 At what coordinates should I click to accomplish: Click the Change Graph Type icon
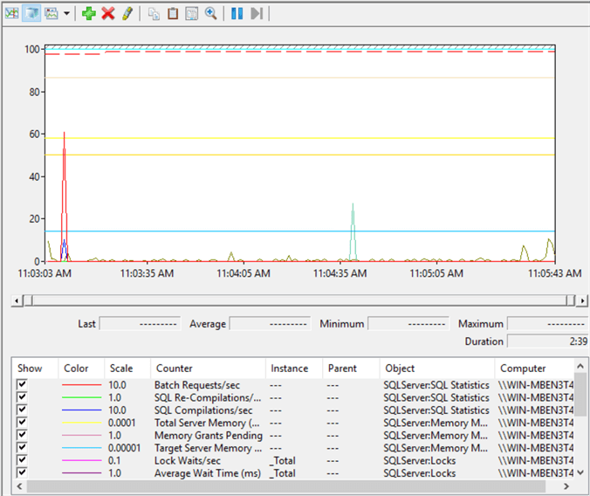[x=51, y=14]
